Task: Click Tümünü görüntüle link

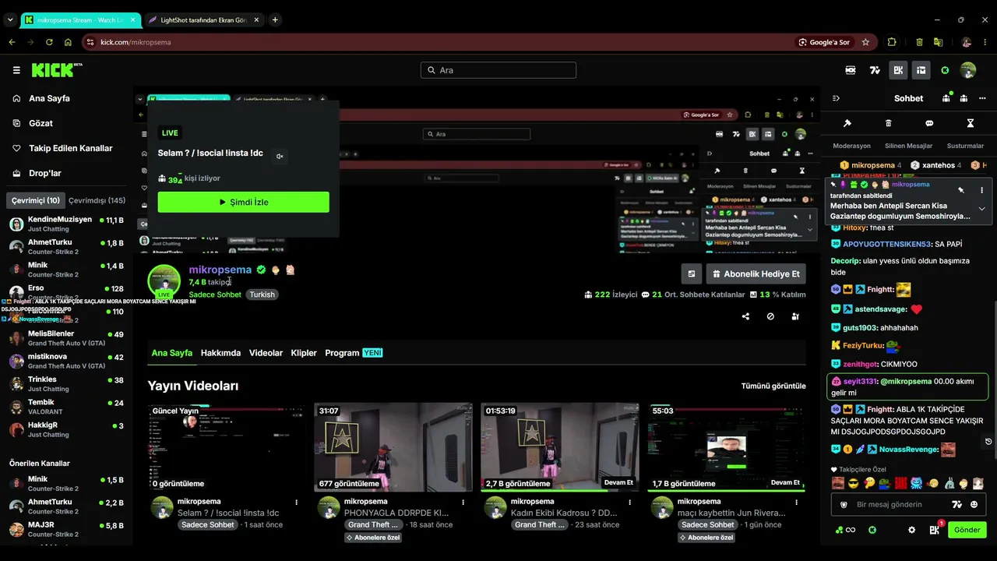Action: pos(773,386)
